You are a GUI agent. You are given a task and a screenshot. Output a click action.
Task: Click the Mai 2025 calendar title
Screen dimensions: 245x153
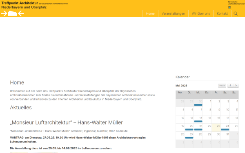coord(181,86)
